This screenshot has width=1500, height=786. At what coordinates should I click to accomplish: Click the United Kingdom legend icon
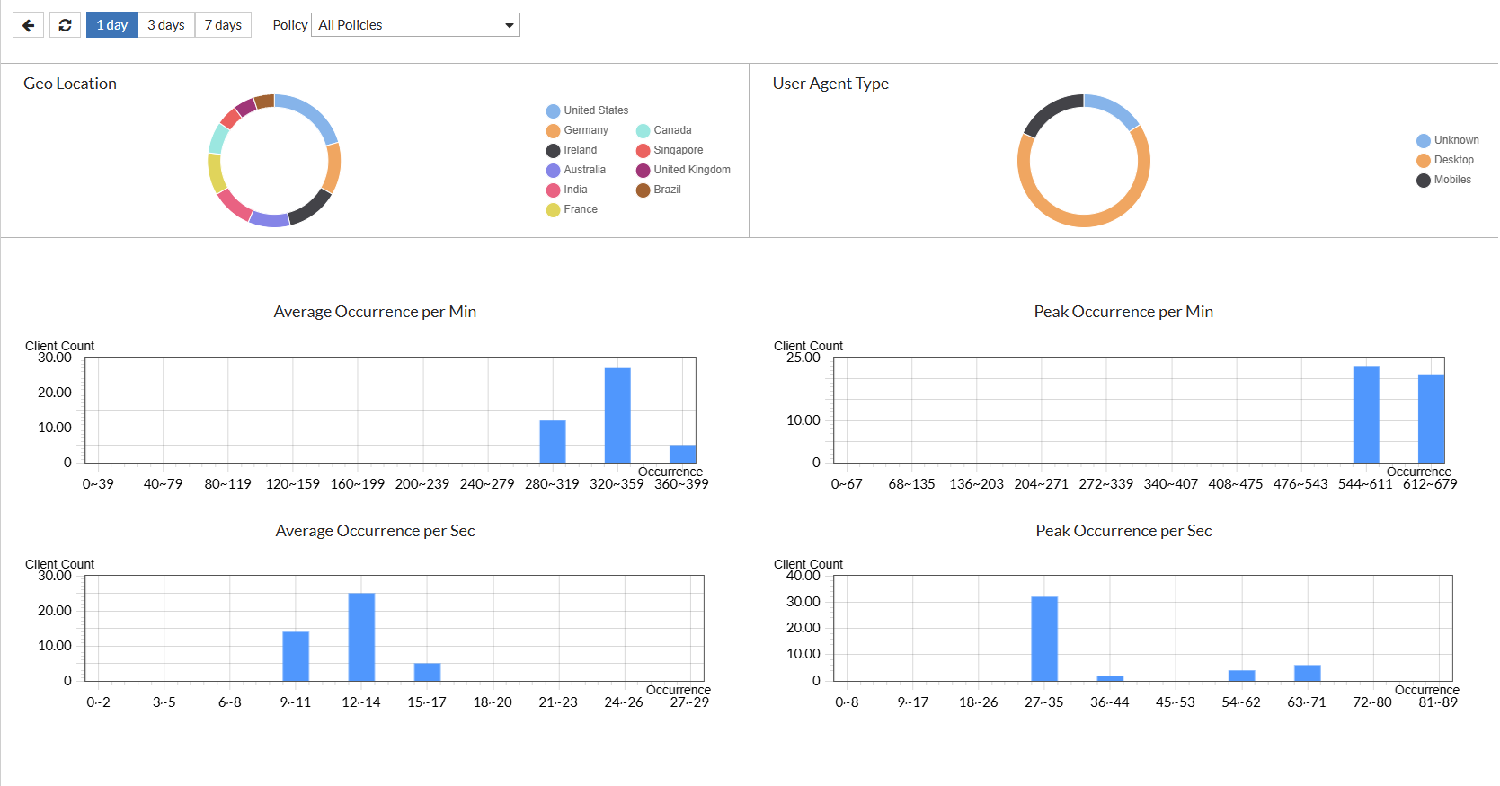pos(643,171)
